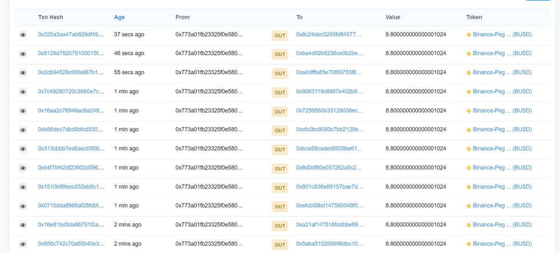Open transaction hash 0xb86dec7dbd9bfcd530
The image size is (560, 253).
71,130
